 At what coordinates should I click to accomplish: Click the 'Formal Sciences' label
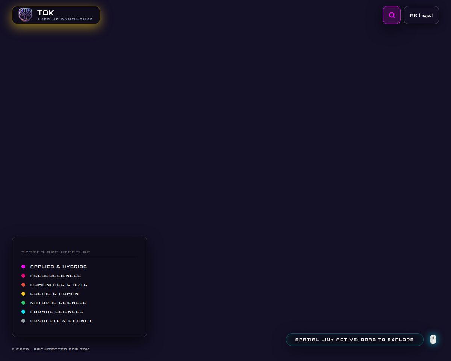click(57, 312)
